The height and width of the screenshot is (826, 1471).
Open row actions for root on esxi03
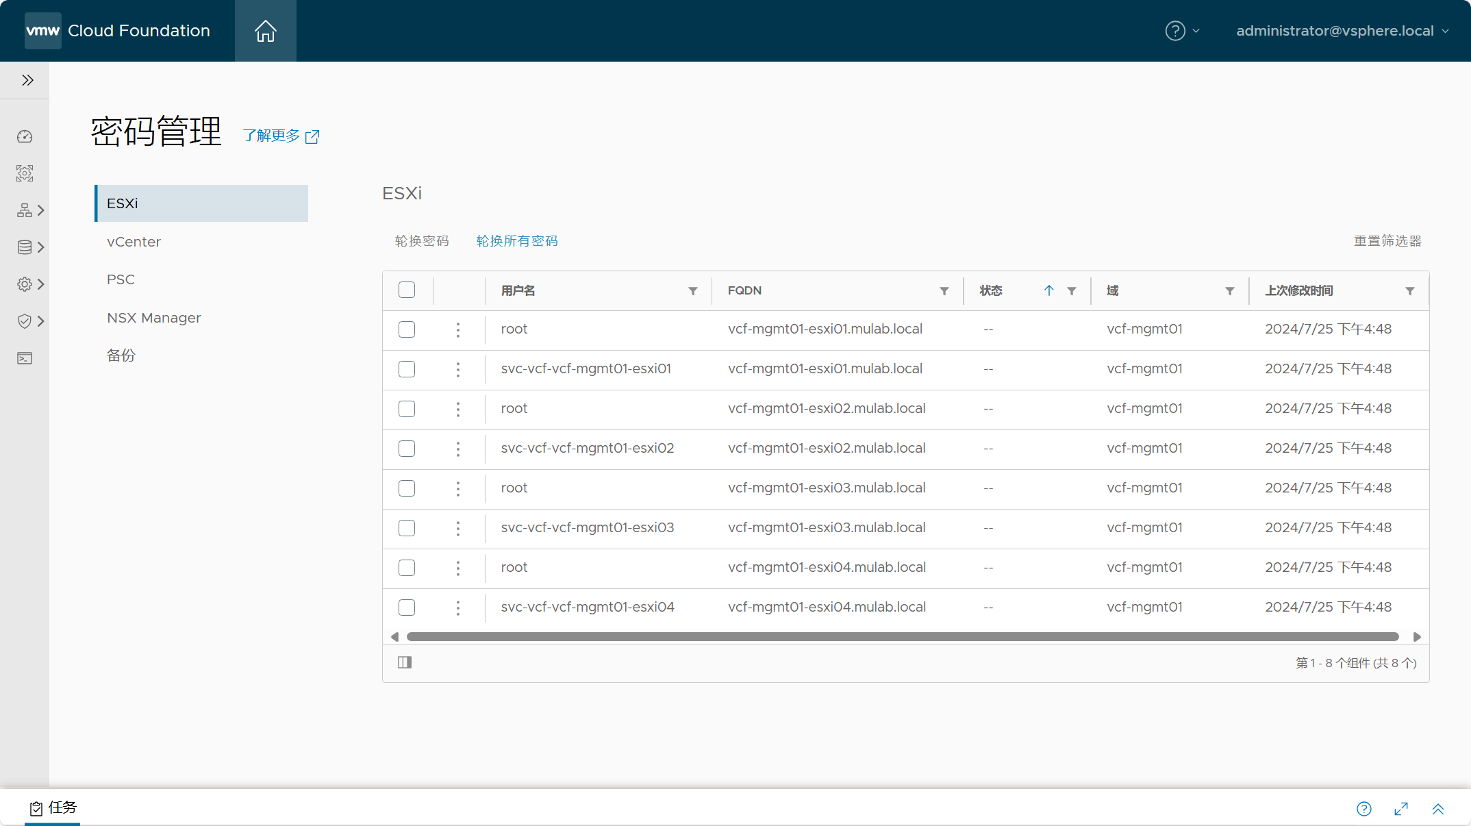[458, 488]
